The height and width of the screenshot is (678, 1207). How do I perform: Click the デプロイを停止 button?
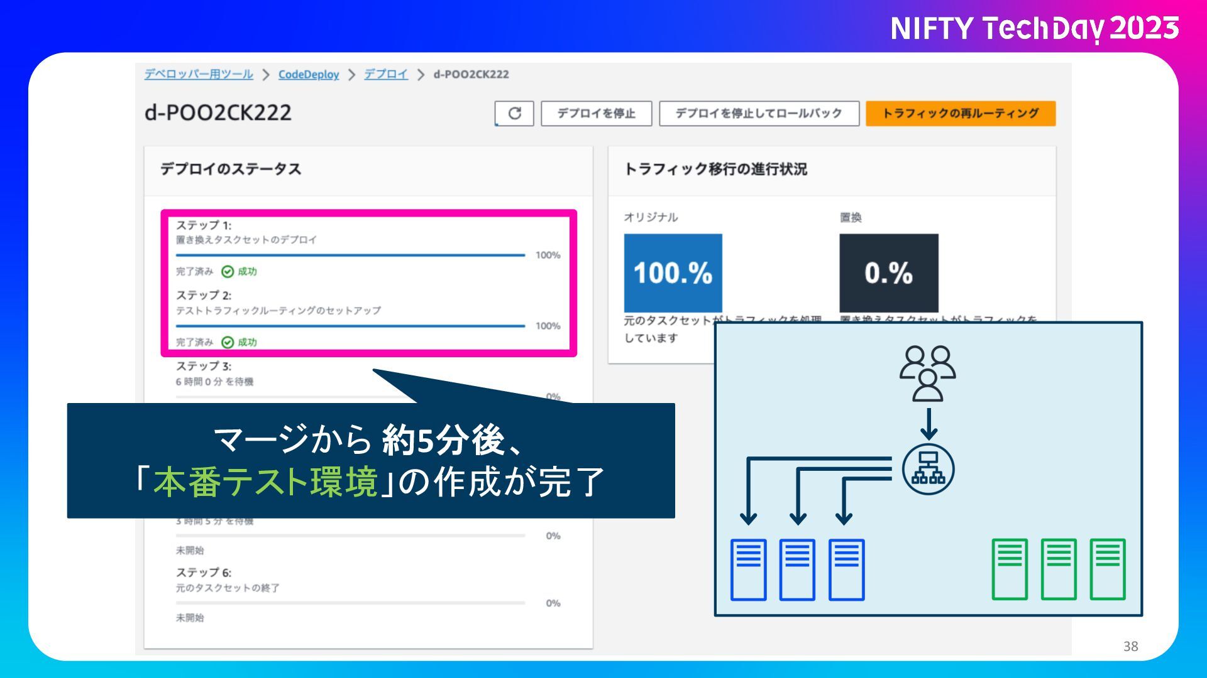click(x=596, y=114)
